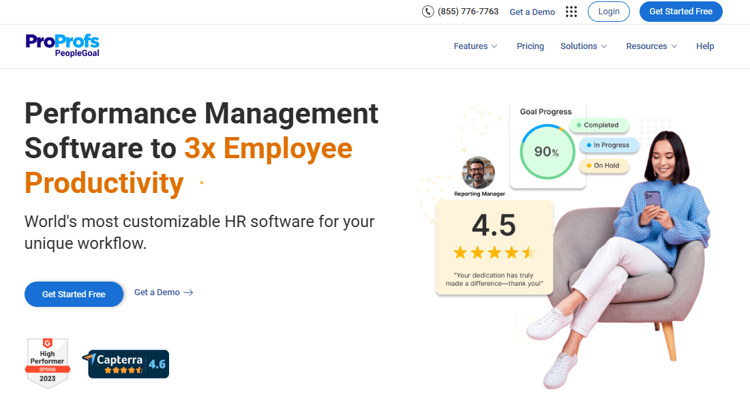Click the 90% goal progress ring
Image resolution: width=750 pixels, height=405 pixels.
point(546,151)
